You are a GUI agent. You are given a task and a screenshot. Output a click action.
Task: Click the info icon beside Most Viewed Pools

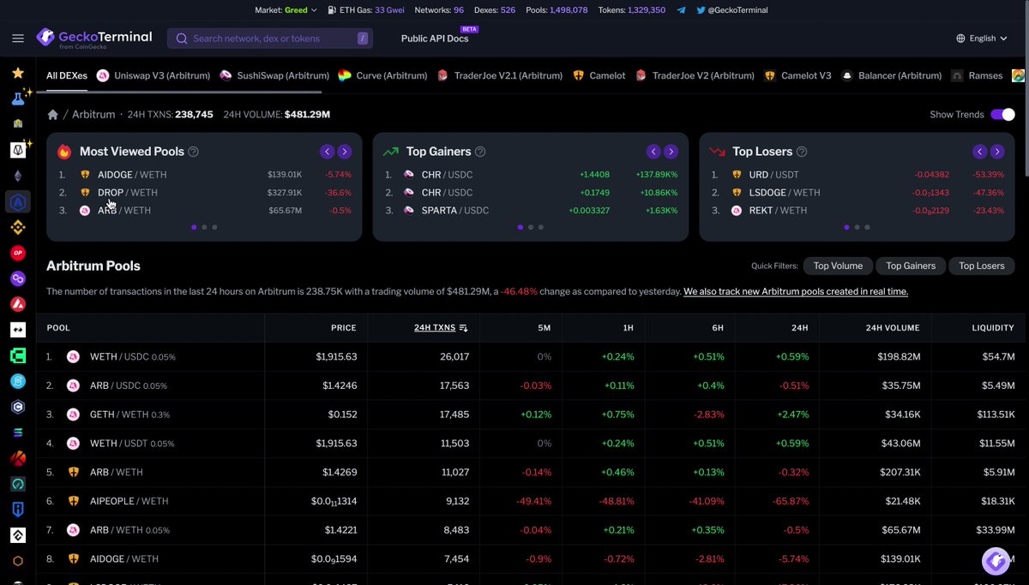tap(193, 152)
